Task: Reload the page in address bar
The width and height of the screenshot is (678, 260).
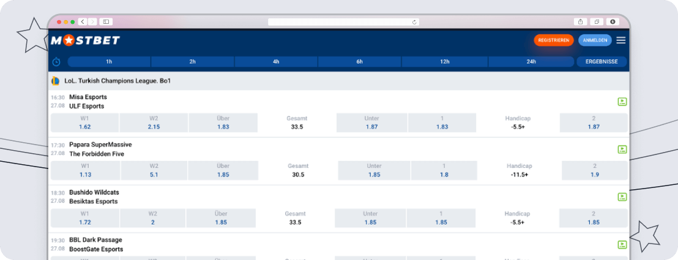Action: [x=414, y=22]
